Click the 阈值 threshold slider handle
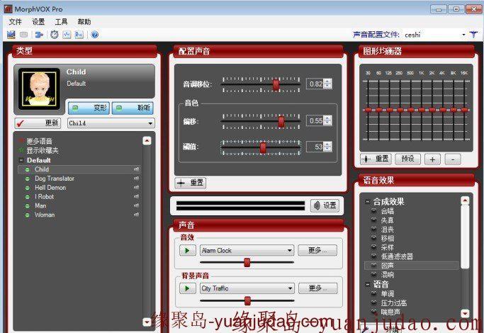The height and width of the screenshot is (333, 484). [x=263, y=147]
